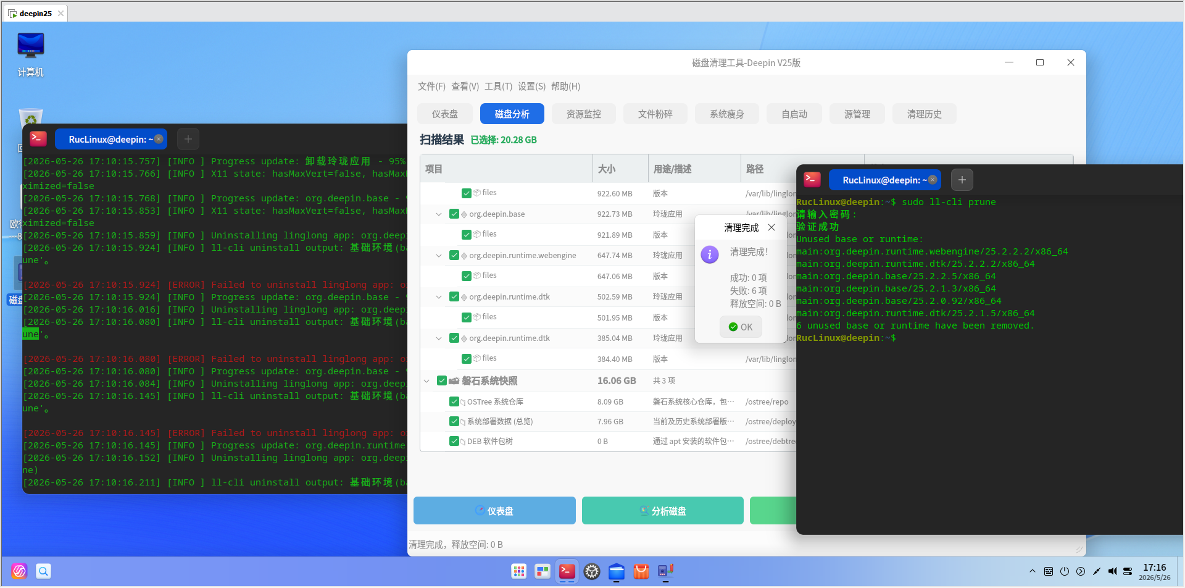
Task: Click the blue 仪表盘 button at the bottom
Action: pyautogui.click(x=494, y=511)
